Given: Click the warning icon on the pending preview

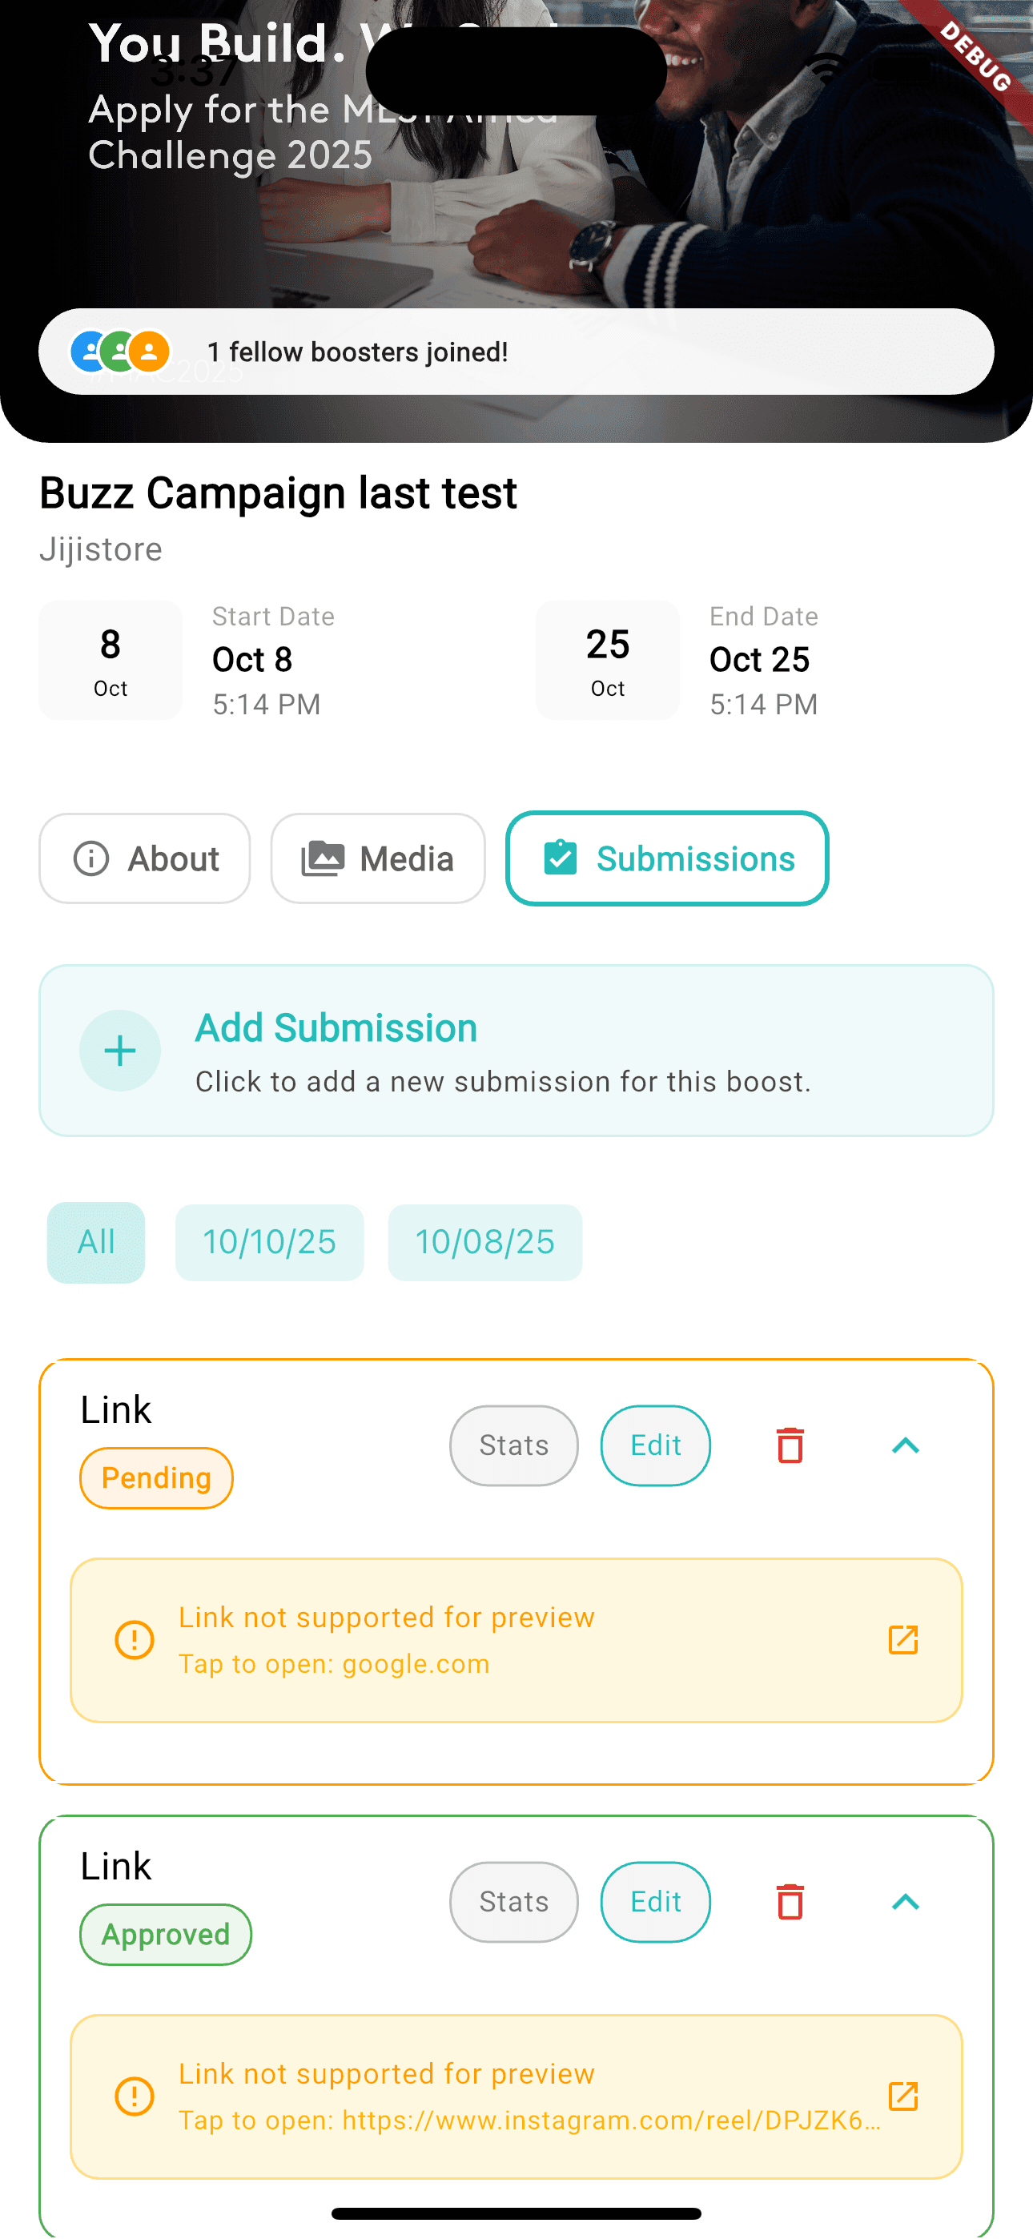Looking at the screenshot, I should pyautogui.click(x=135, y=1641).
